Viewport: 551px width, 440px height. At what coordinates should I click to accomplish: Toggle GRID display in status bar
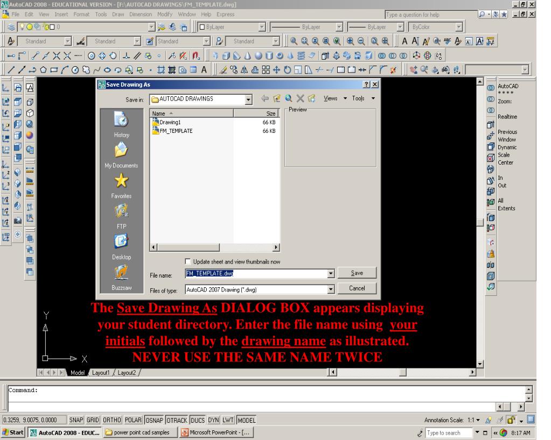[x=93, y=420]
